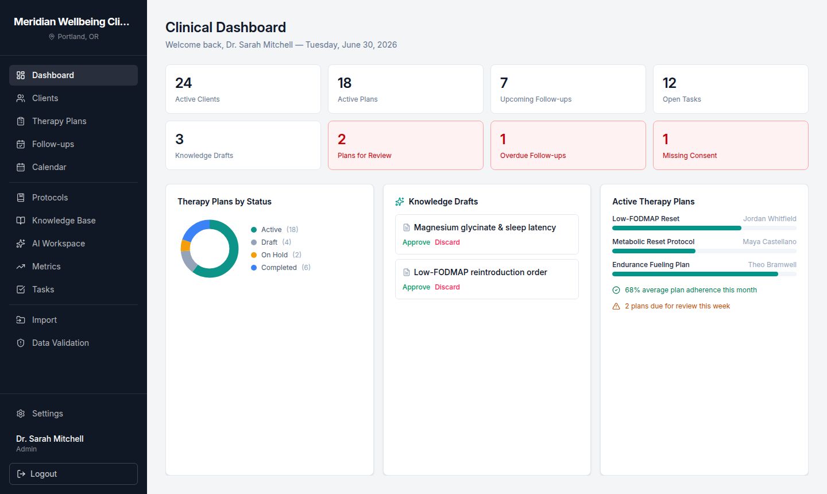The height and width of the screenshot is (494, 827).
Task: Open the Plans for Review card
Action: [405, 145]
